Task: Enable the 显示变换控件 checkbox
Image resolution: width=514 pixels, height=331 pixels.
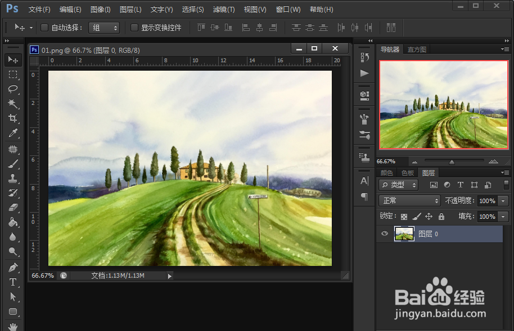Action: click(134, 27)
